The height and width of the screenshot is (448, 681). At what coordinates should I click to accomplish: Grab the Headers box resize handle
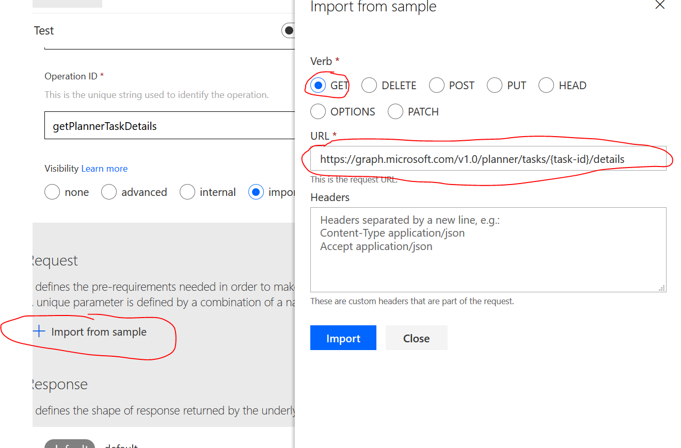click(x=662, y=288)
